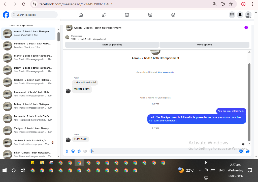Image resolution: width=258 pixels, height=182 pixels.
Task: Select Penniboo chat in list
Action: pos(28,45)
